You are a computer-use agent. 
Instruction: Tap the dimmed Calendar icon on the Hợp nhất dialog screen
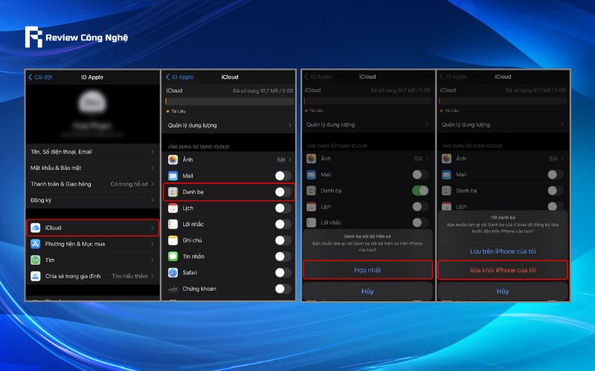[311, 206]
